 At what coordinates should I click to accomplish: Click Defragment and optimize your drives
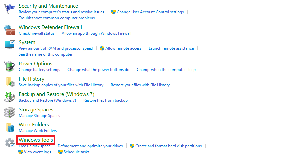[90, 146]
